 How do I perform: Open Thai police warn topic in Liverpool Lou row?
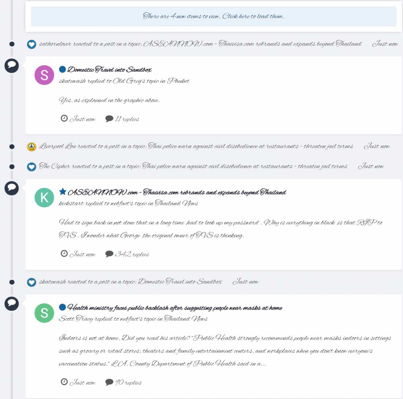click(x=251, y=146)
